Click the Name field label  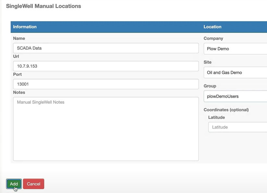(19, 38)
